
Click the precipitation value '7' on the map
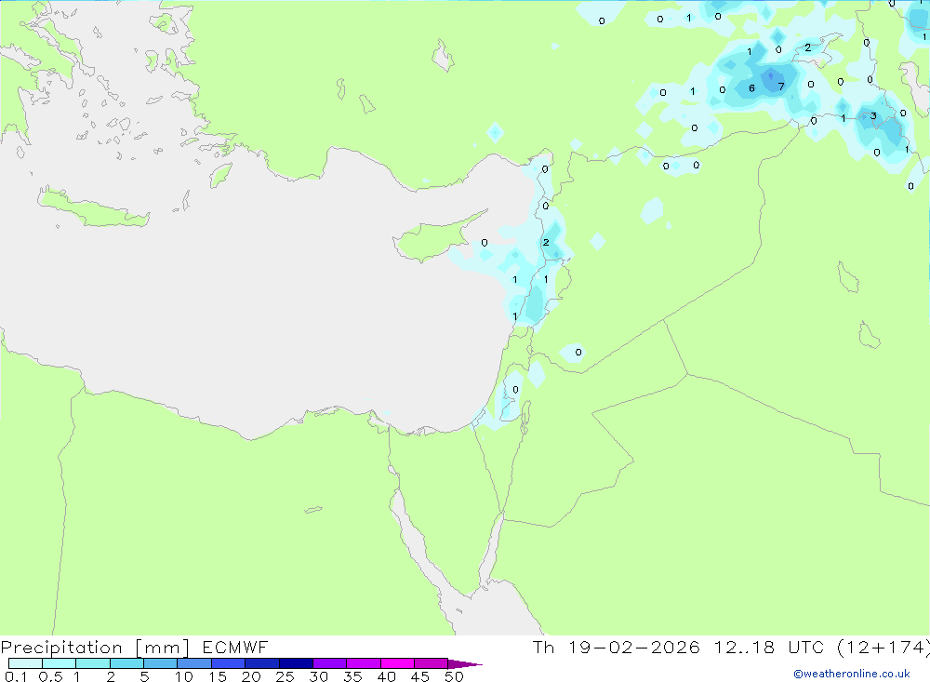pos(781,87)
